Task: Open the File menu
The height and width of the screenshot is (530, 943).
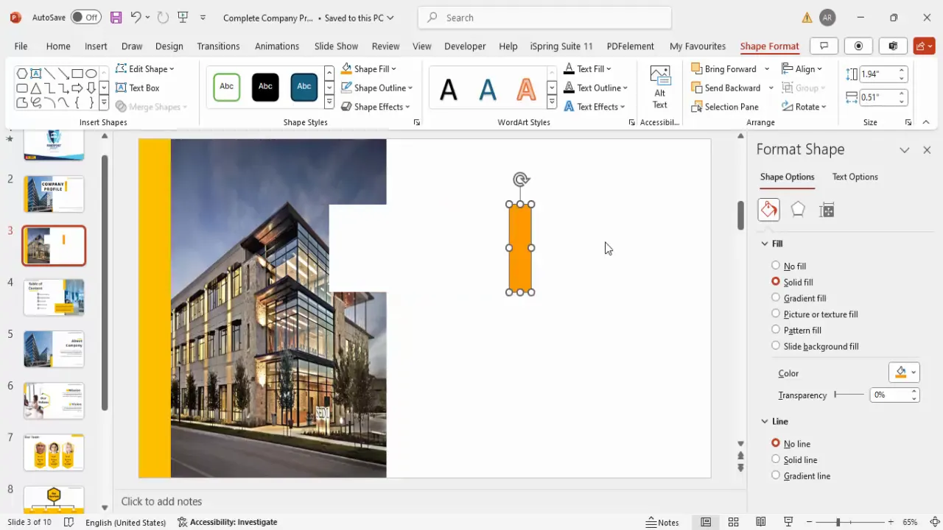Action: pyautogui.click(x=21, y=46)
